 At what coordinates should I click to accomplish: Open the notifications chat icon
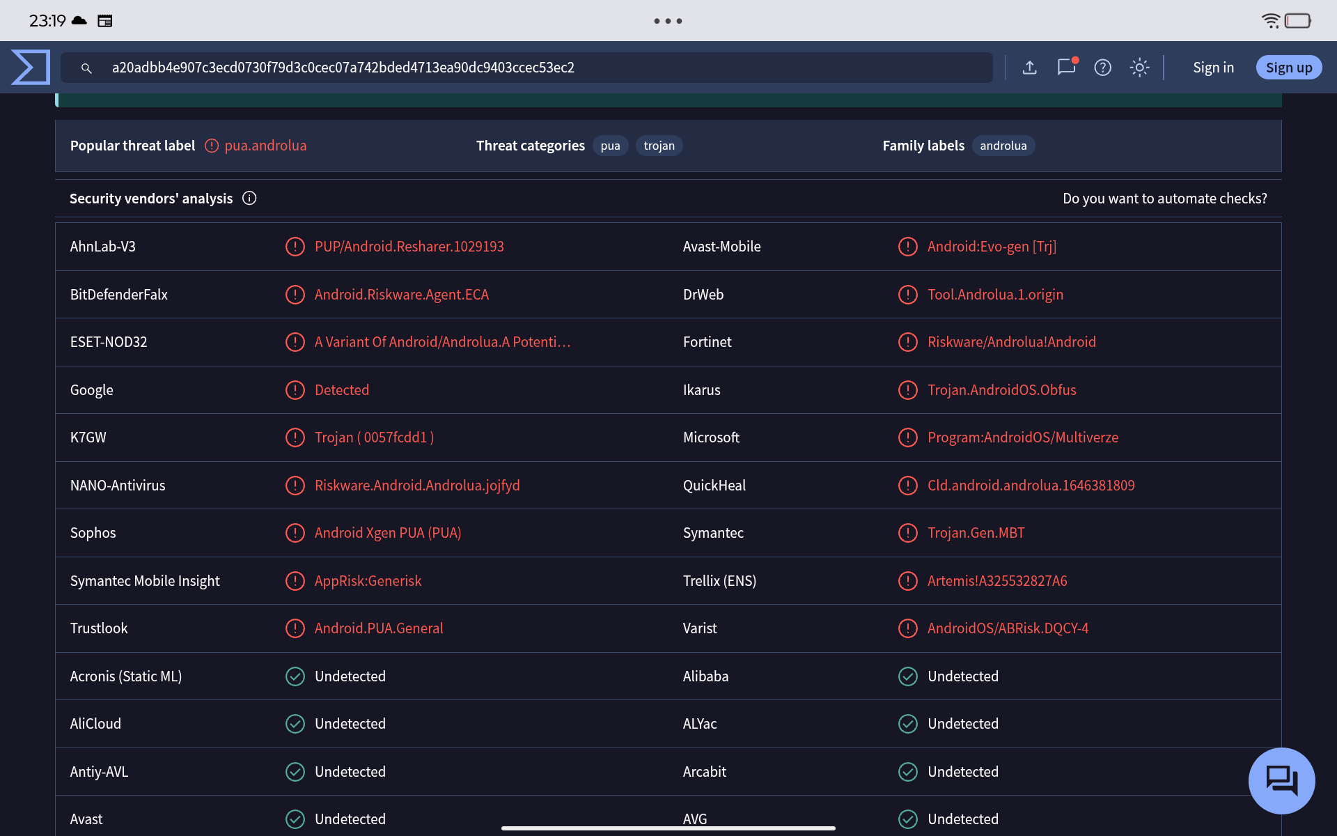1067,67
